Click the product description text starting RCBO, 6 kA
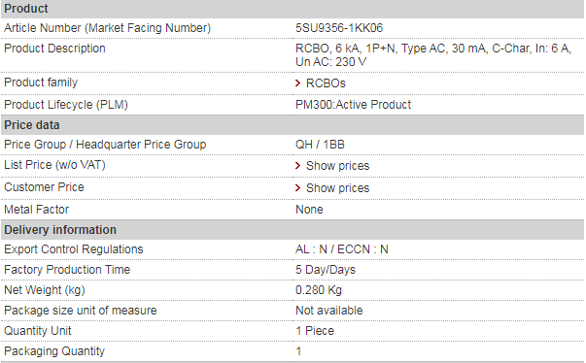 [433, 55]
